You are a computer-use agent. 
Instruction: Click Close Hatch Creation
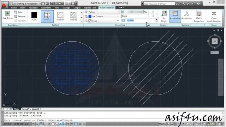click(214, 17)
